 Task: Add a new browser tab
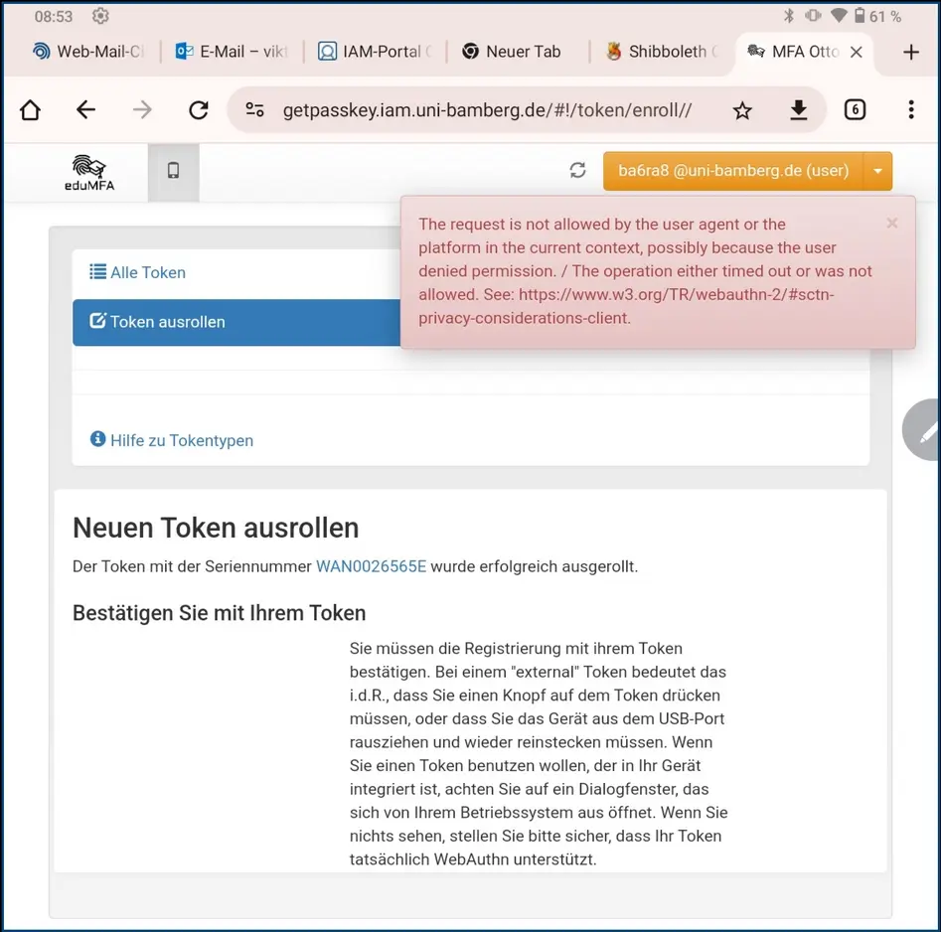tap(911, 53)
